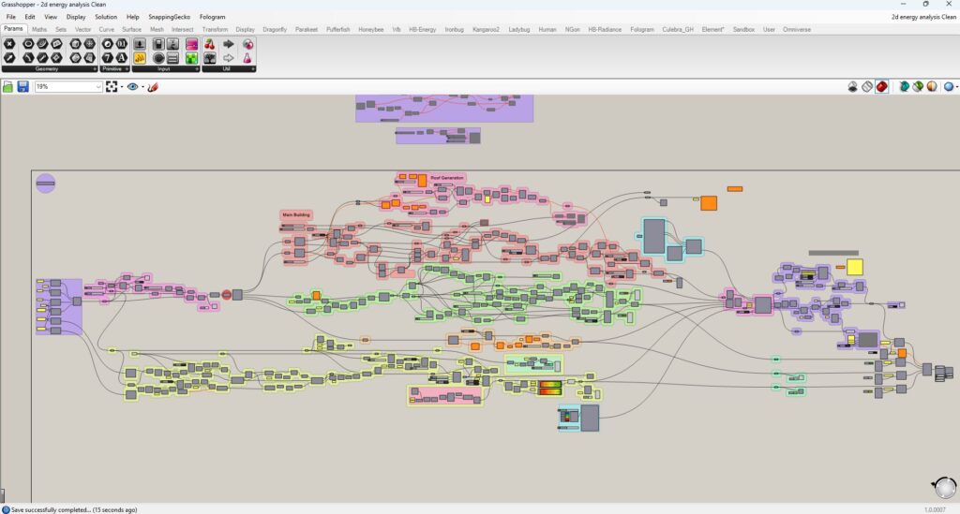Click the compass widget on the canvas

coord(943,486)
